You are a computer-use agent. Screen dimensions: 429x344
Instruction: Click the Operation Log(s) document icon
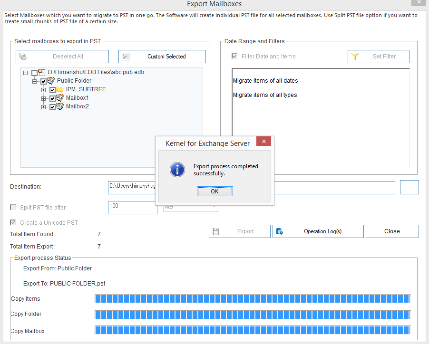[279, 231]
